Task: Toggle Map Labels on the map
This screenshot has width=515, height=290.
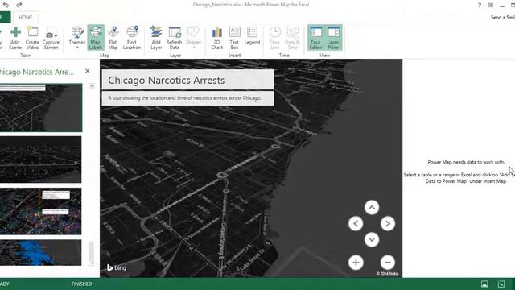Action: coord(96,38)
